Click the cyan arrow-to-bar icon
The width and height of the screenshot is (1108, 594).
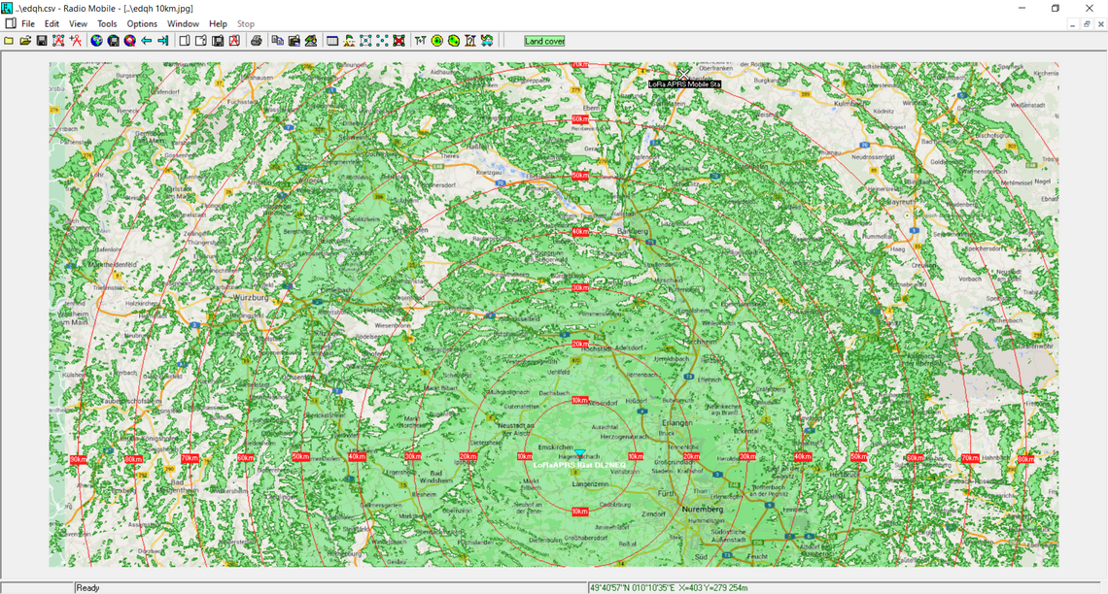pos(162,41)
